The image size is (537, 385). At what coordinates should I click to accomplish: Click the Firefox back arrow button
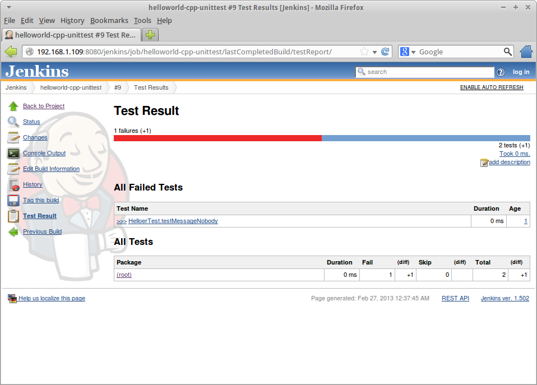11,52
